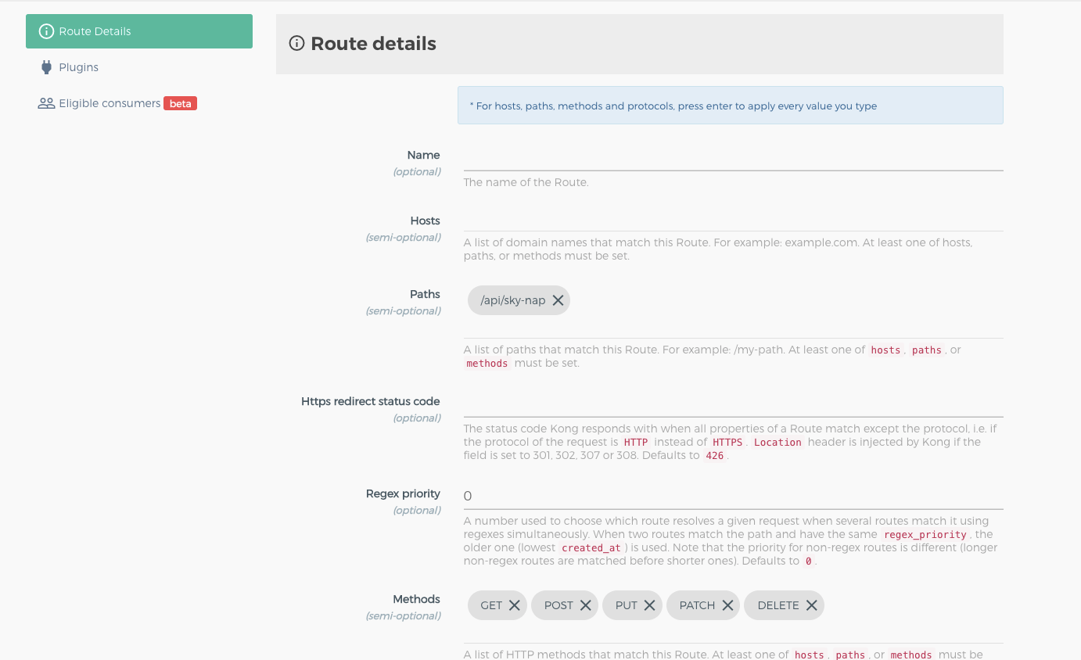1081x660 pixels.
Task: Open the Eligible consumers tab
Action: [x=110, y=103]
